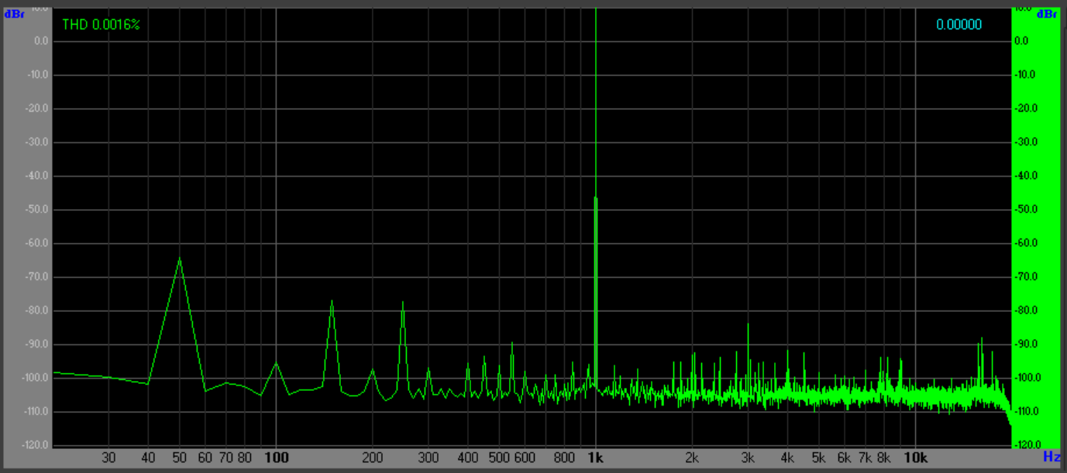Image resolution: width=1067 pixels, height=473 pixels.
Task: Click the 0.0 label on left axis
Action: tap(42, 41)
